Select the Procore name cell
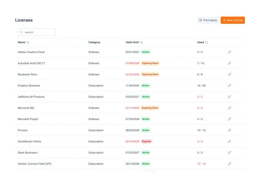This screenshot has width=260, height=184. point(22,130)
